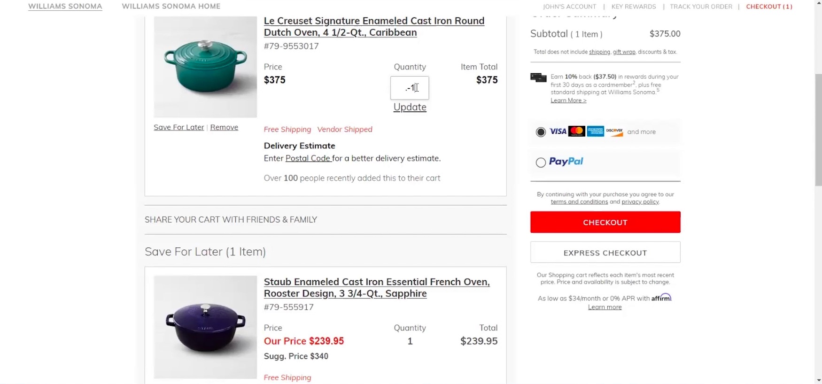
Task: Select the credit card payment radio button
Action: [x=541, y=131]
